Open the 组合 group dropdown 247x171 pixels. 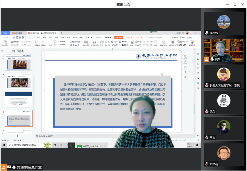pyautogui.click(x=139, y=42)
